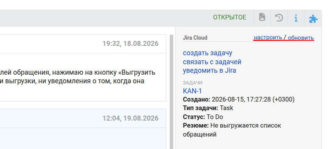
Task: Click the 'обновить' link
Action: 301,38
